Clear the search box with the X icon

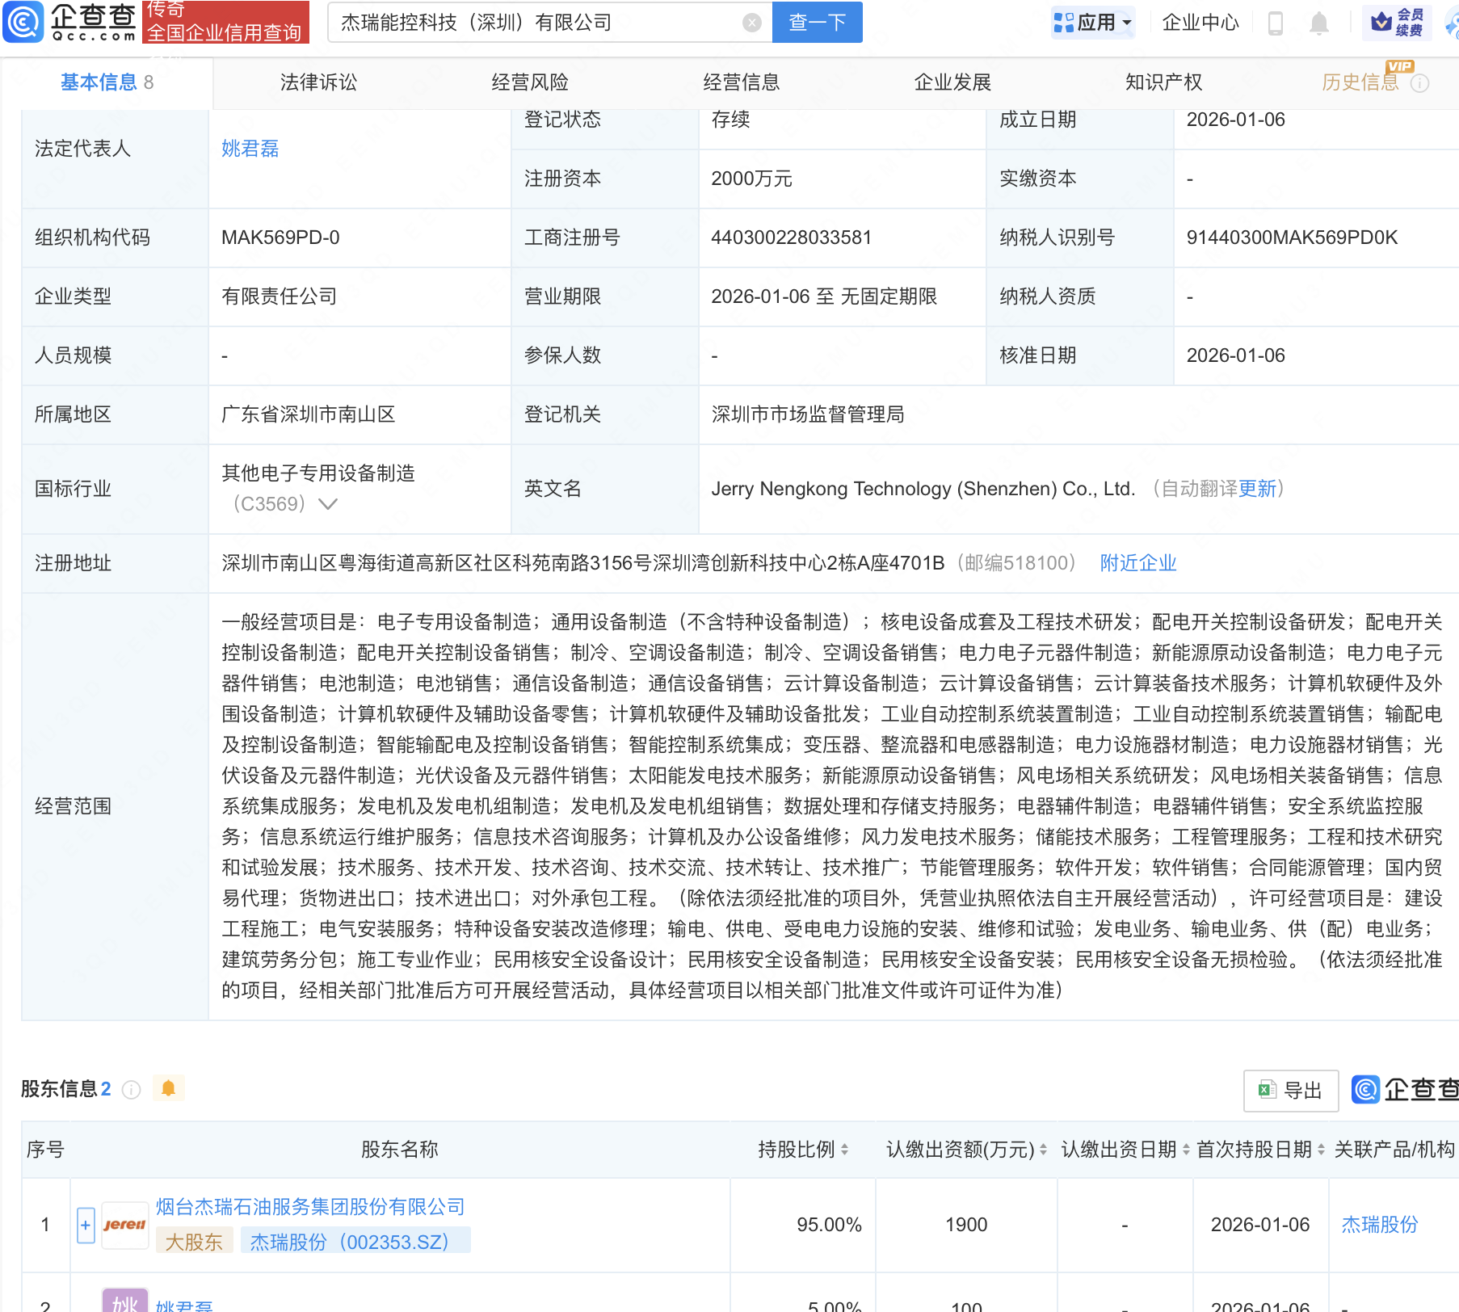point(753,22)
